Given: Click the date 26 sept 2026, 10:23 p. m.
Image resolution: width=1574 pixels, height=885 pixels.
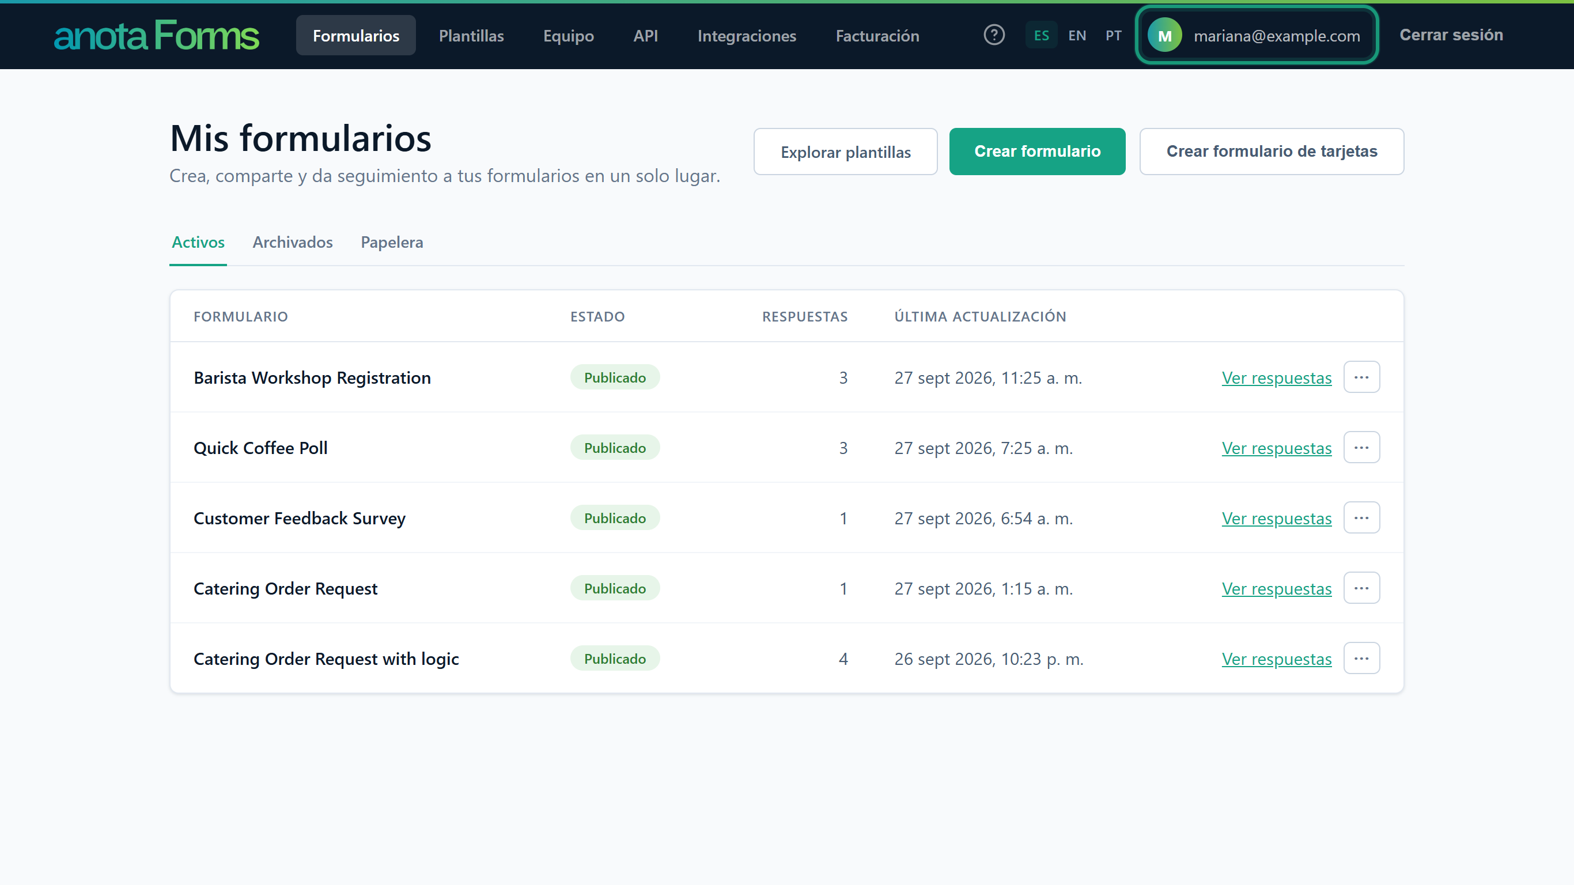Looking at the screenshot, I should tap(989, 659).
